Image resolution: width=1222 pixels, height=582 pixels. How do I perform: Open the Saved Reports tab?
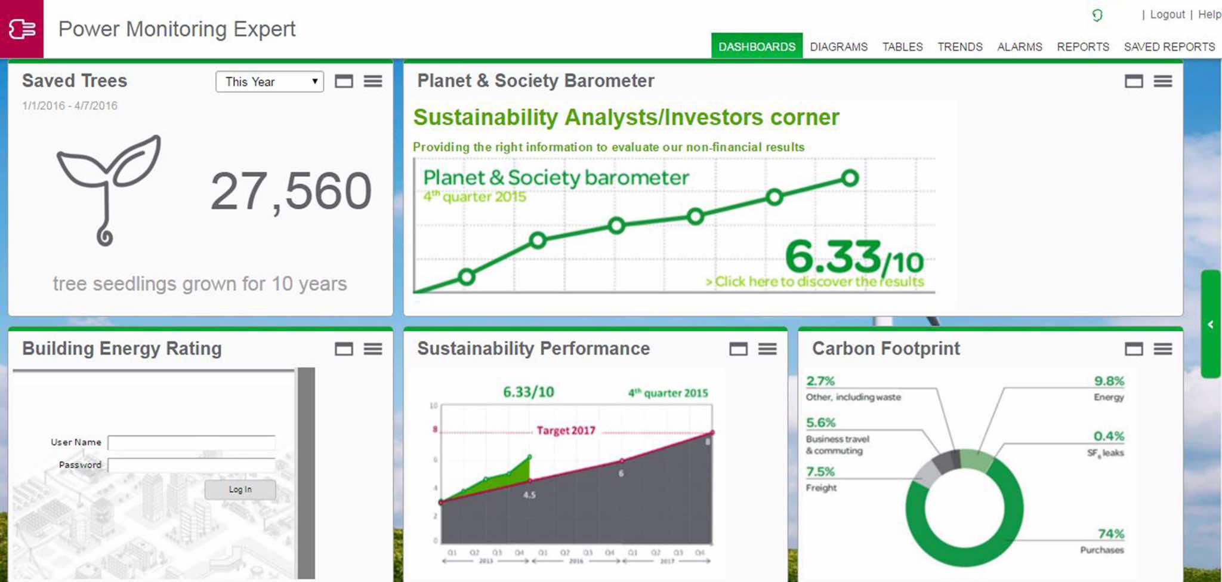pos(1169,47)
